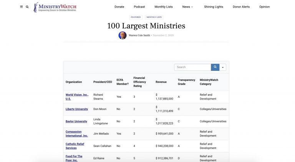Click revenue '$ 959,641,000'

pos(164,134)
